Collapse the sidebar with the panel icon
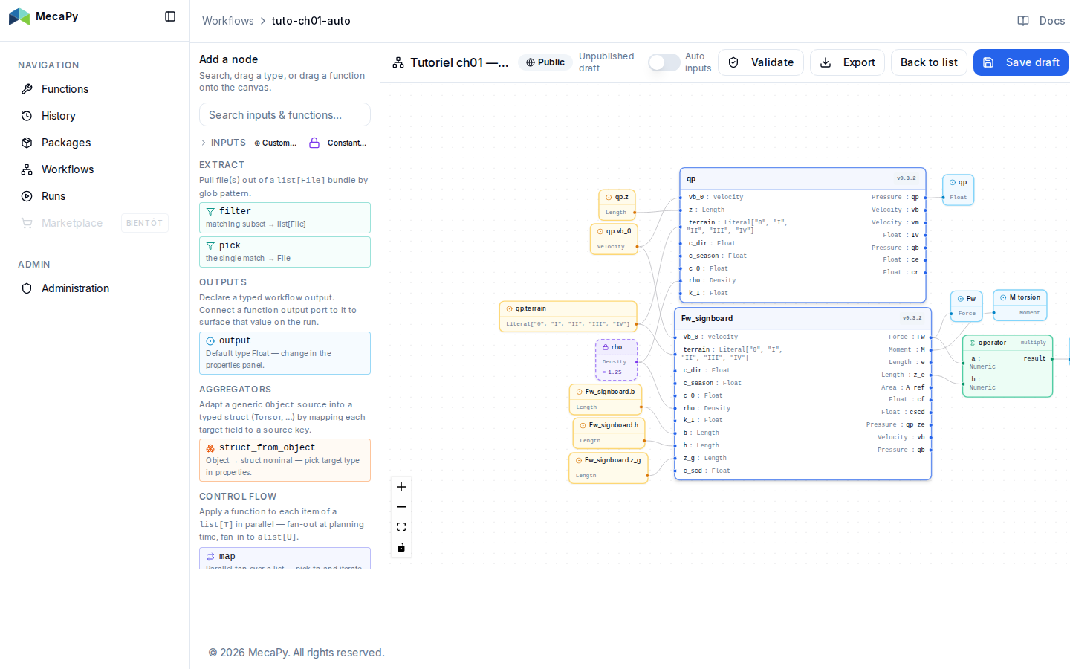Viewport: 1070px width, 669px height. tap(170, 16)
